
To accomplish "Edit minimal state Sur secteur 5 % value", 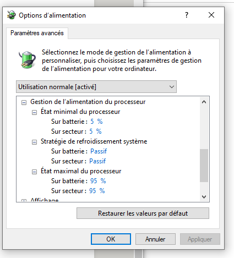I will coord(95,131).
